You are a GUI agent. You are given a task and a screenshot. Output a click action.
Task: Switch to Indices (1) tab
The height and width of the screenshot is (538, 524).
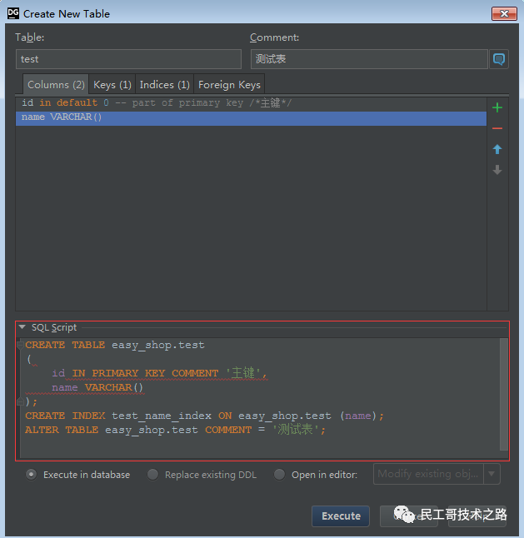coord(165,84)
